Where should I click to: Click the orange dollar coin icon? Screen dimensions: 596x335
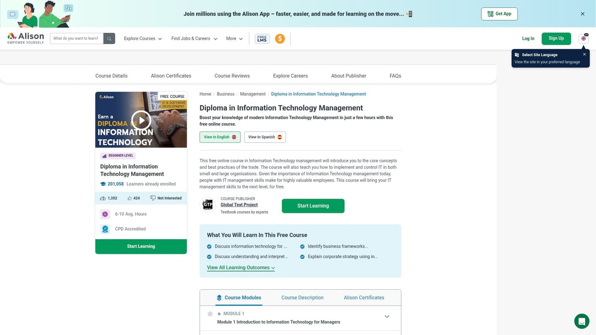point(280,38)
